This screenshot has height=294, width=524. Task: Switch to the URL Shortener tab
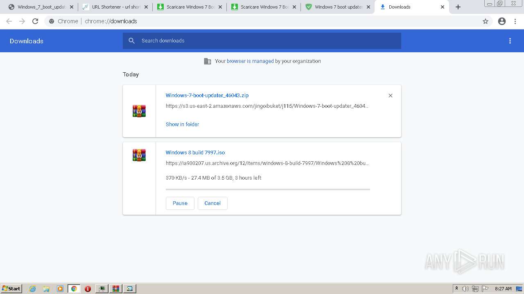point(116,7)
